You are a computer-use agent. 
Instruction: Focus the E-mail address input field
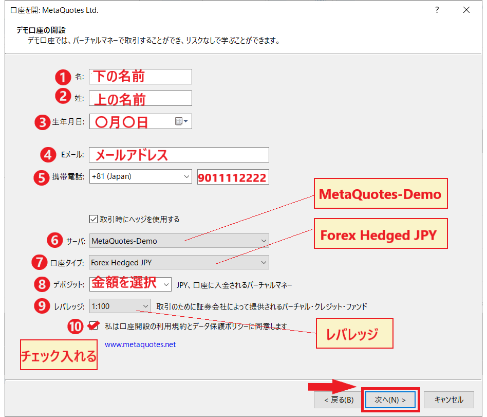(x=179, y=155)
